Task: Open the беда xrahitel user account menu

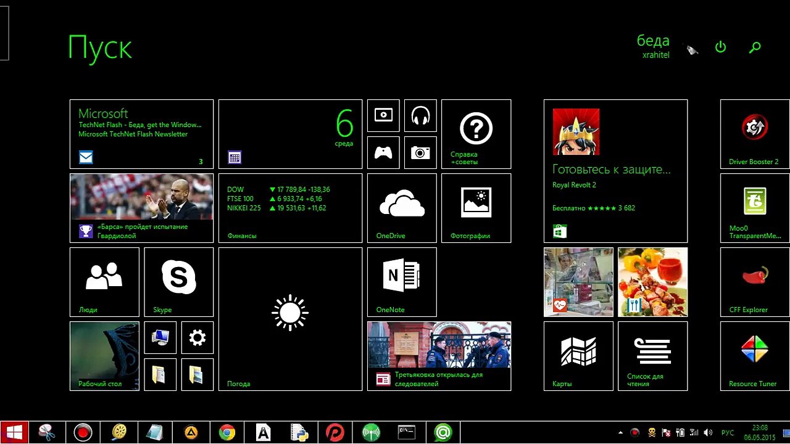Action: pos(653,46)
